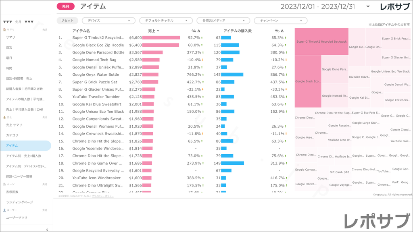Select 日別×時間帯 売上 in the sidebar
The width and height of the screenshot is (413, 232).
[x=19, y=79]
